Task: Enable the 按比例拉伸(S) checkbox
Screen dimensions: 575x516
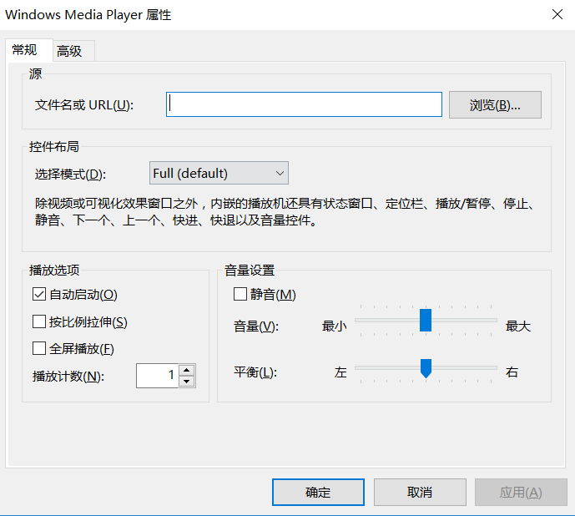Action: pos(39,321)
